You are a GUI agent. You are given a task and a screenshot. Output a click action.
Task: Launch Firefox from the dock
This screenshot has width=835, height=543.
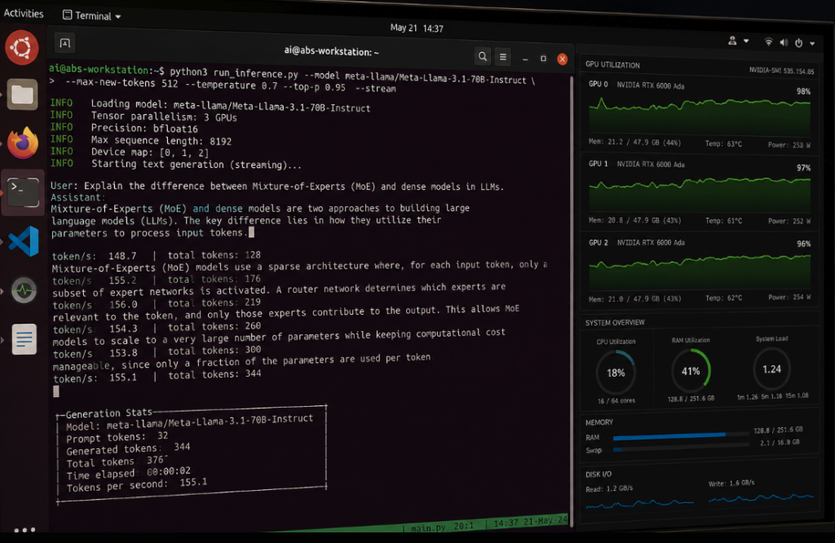tap(23, 143)
